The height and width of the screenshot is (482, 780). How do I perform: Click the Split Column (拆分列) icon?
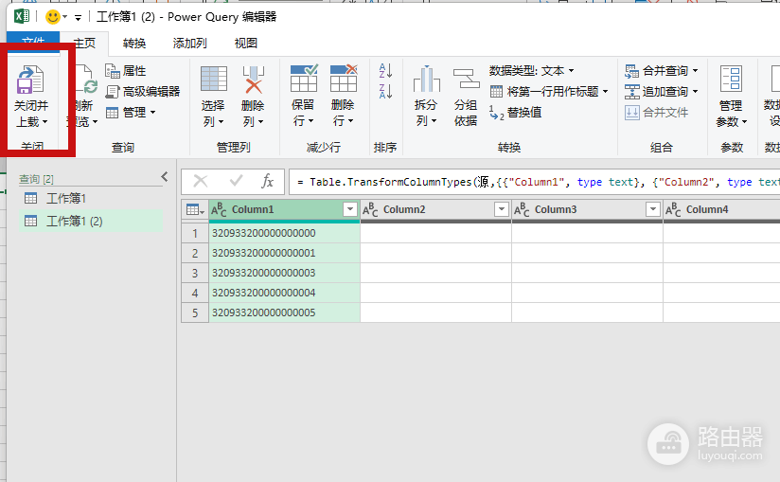click(426, 80)
